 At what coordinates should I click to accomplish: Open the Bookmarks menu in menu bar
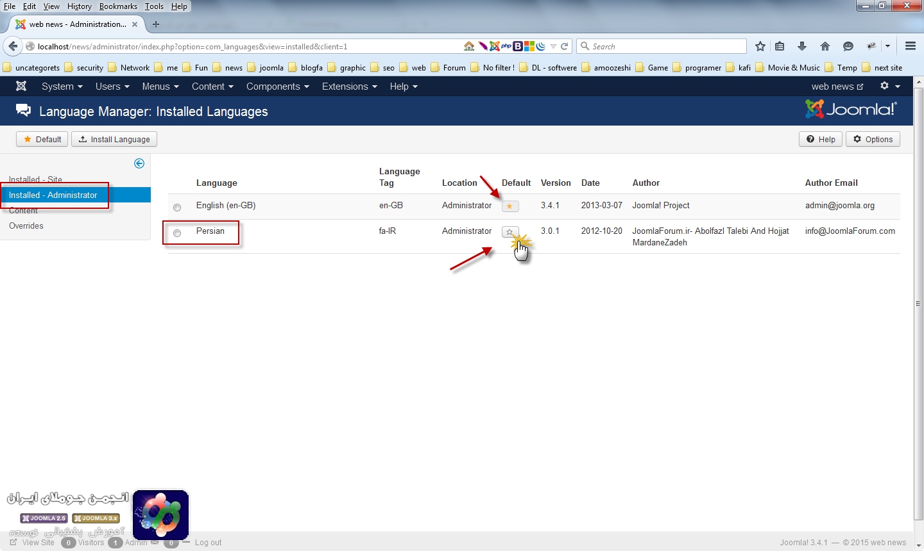(118, 6)
